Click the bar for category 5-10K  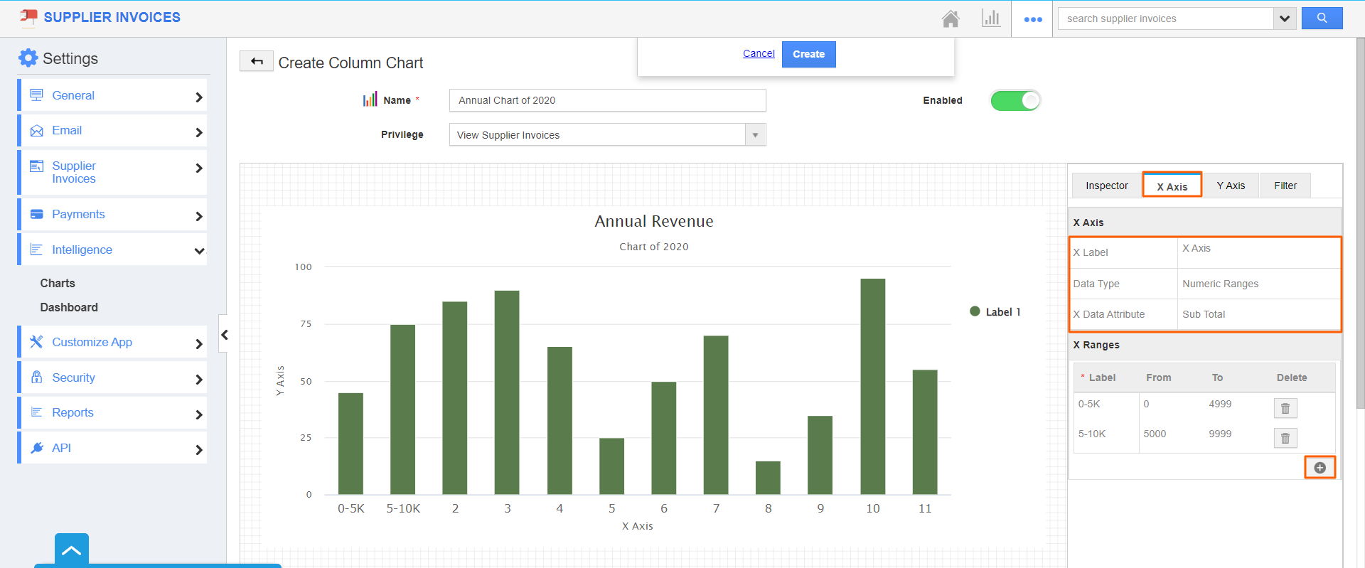pos(402,409)
